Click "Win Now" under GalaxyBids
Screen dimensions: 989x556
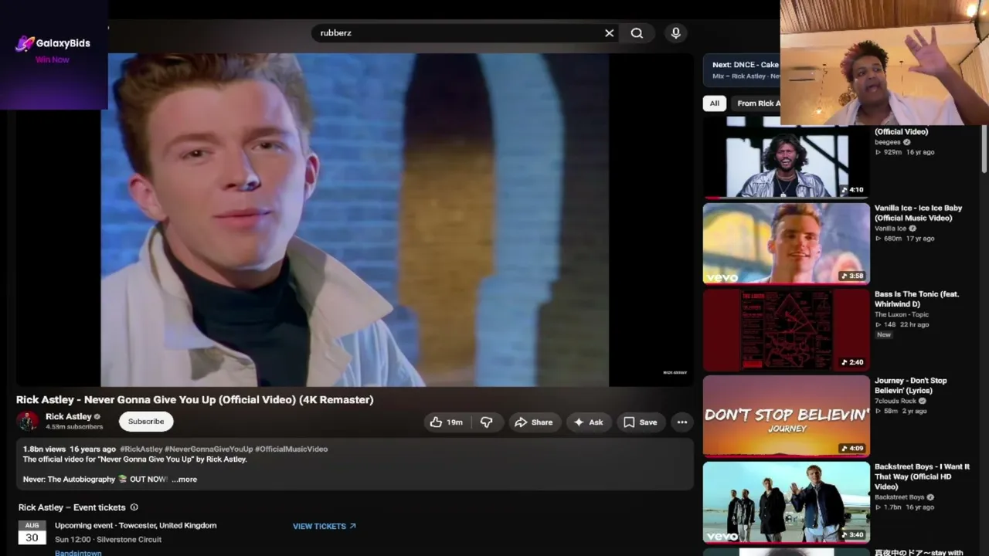tap(53, 59)
